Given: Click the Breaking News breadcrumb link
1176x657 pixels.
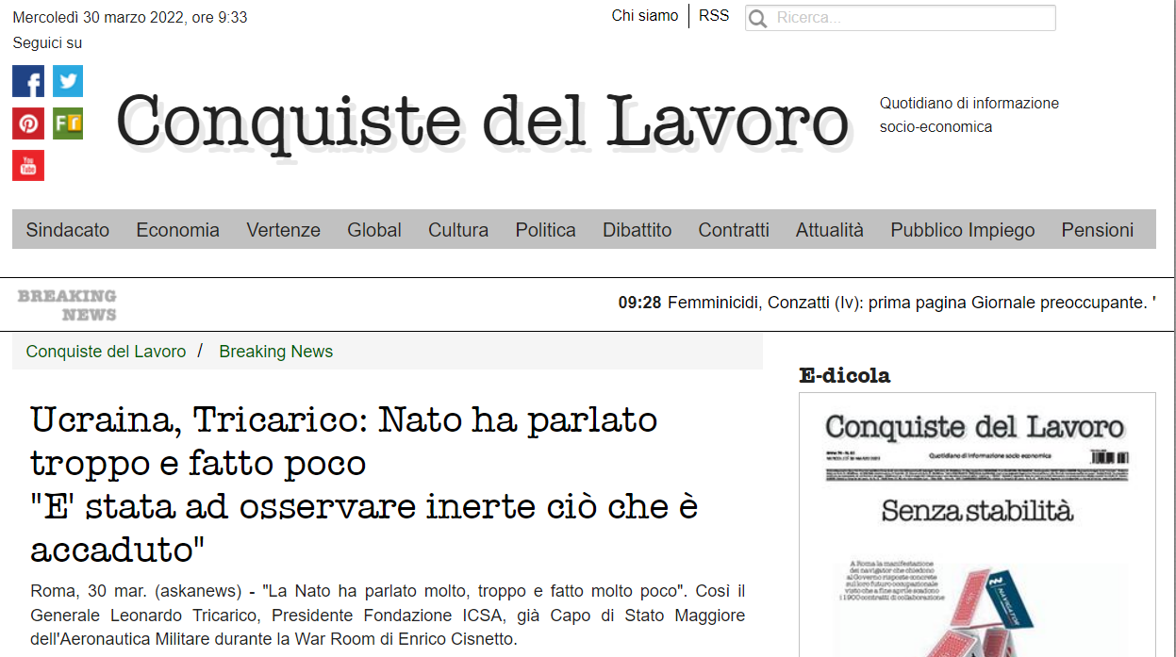Looking at the screenshot, I should [276, 352].
